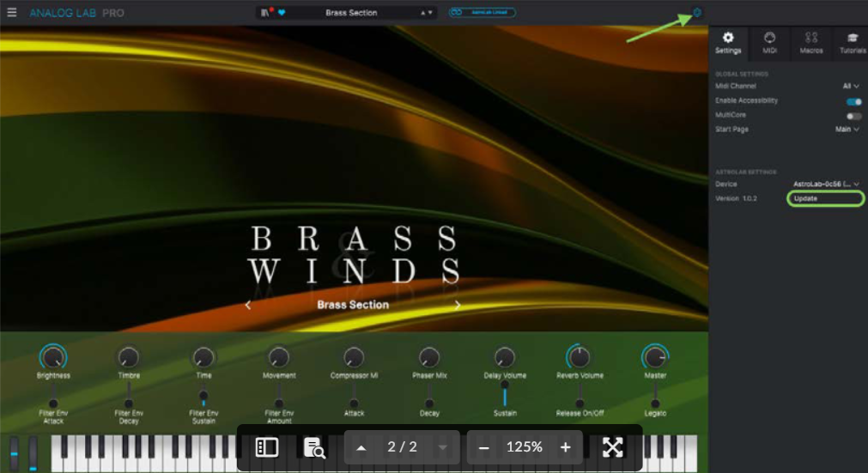Click the Version 1.0.2 text
Image resolution: width=868 pixels, height=473 pixels.
(x=736, y=198)
